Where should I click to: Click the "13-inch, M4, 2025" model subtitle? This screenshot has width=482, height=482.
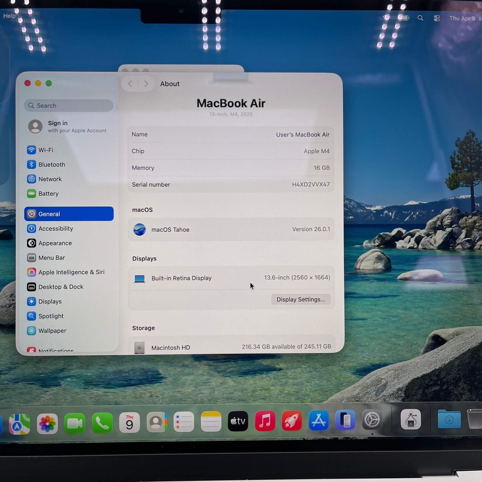click(231, 114)
